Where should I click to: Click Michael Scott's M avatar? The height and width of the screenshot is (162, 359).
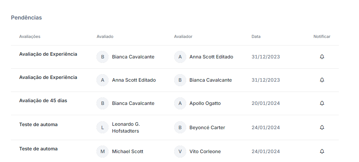(103, 151)
